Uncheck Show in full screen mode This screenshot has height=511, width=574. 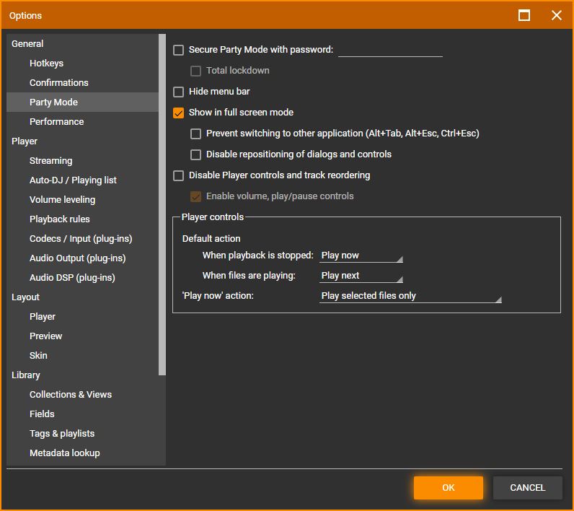pos(179,113)
